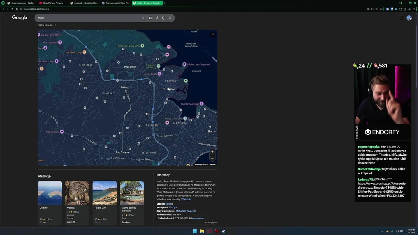Reload the current page
The width and height of the screenshot is (418, 235).
point(12,9)
